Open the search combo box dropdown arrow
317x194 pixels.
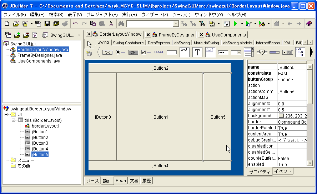click(176, 24)
